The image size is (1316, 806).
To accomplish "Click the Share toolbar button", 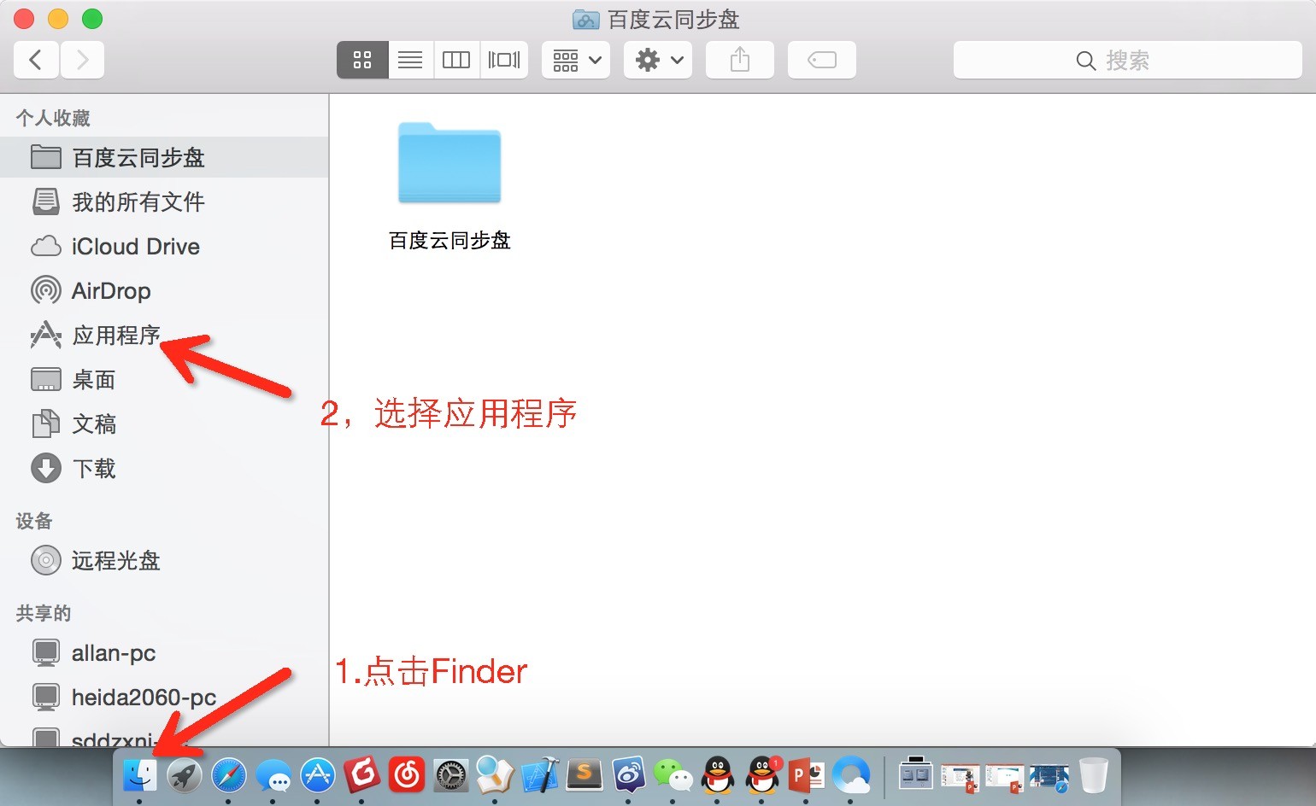I will (x=740, y=60).
